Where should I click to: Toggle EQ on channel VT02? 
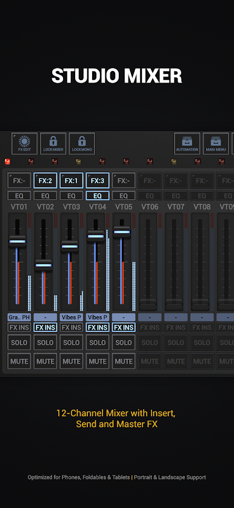click(x=45, y=195)
